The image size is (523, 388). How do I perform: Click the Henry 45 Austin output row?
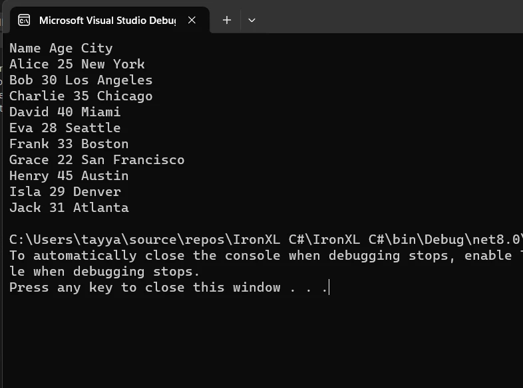(69, 176)
